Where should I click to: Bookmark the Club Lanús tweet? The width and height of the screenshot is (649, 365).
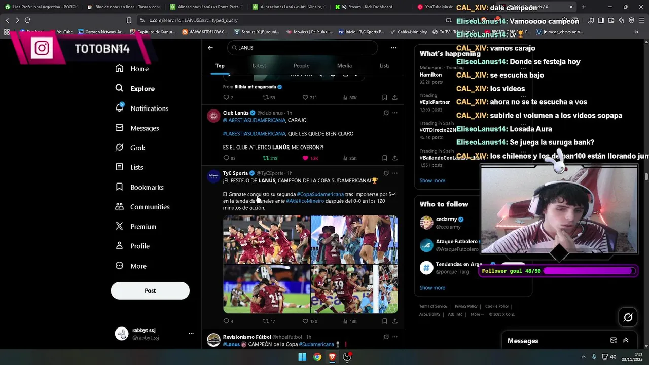[x=384, y=158]
